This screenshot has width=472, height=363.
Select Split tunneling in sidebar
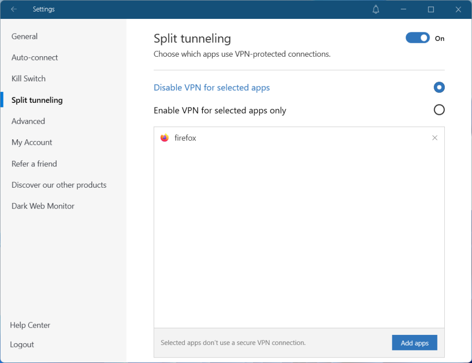click(x=37, y=100)
